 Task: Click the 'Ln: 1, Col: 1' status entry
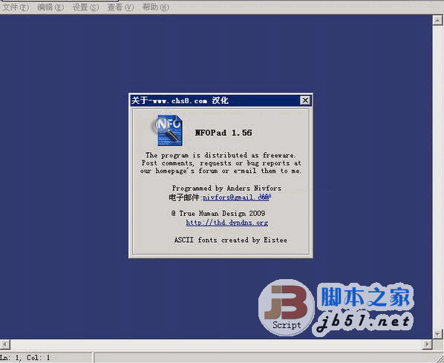(25, 358)
